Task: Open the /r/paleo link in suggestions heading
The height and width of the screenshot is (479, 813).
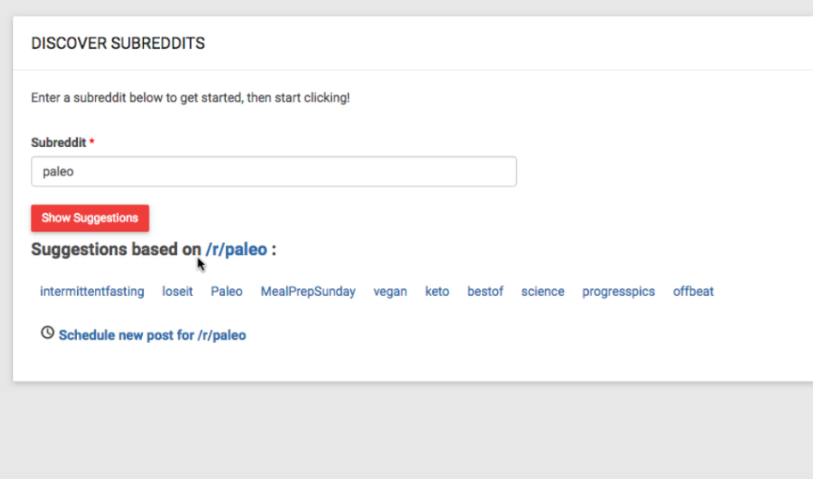Action: (236, 250)
